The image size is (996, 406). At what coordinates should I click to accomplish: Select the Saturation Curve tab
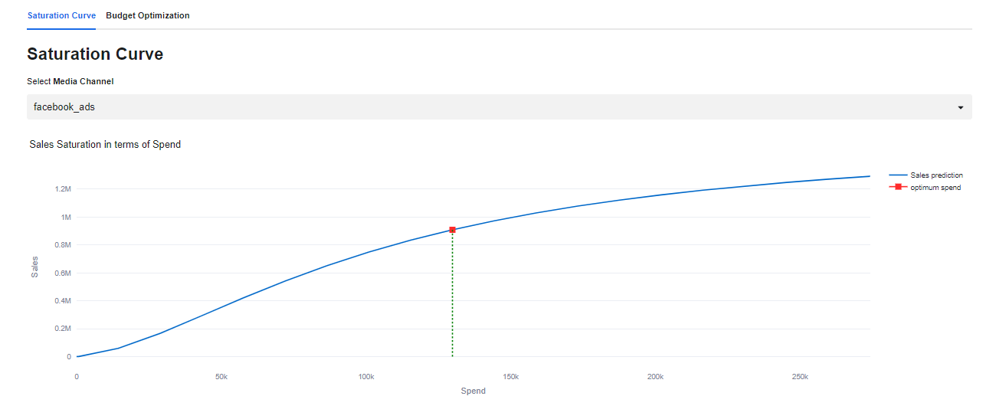click(61, 15)
